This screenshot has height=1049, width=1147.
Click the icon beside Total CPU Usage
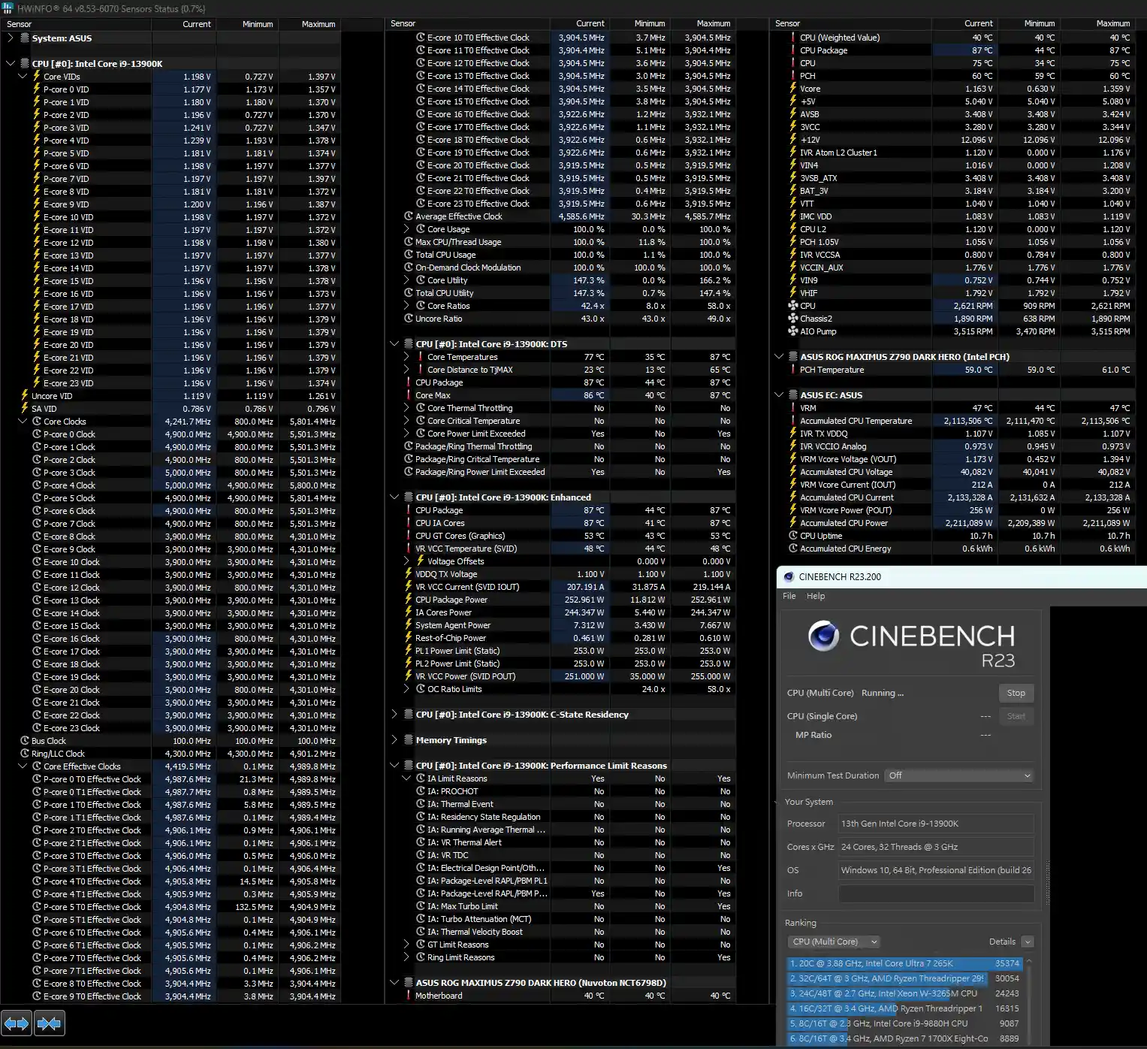409,255
